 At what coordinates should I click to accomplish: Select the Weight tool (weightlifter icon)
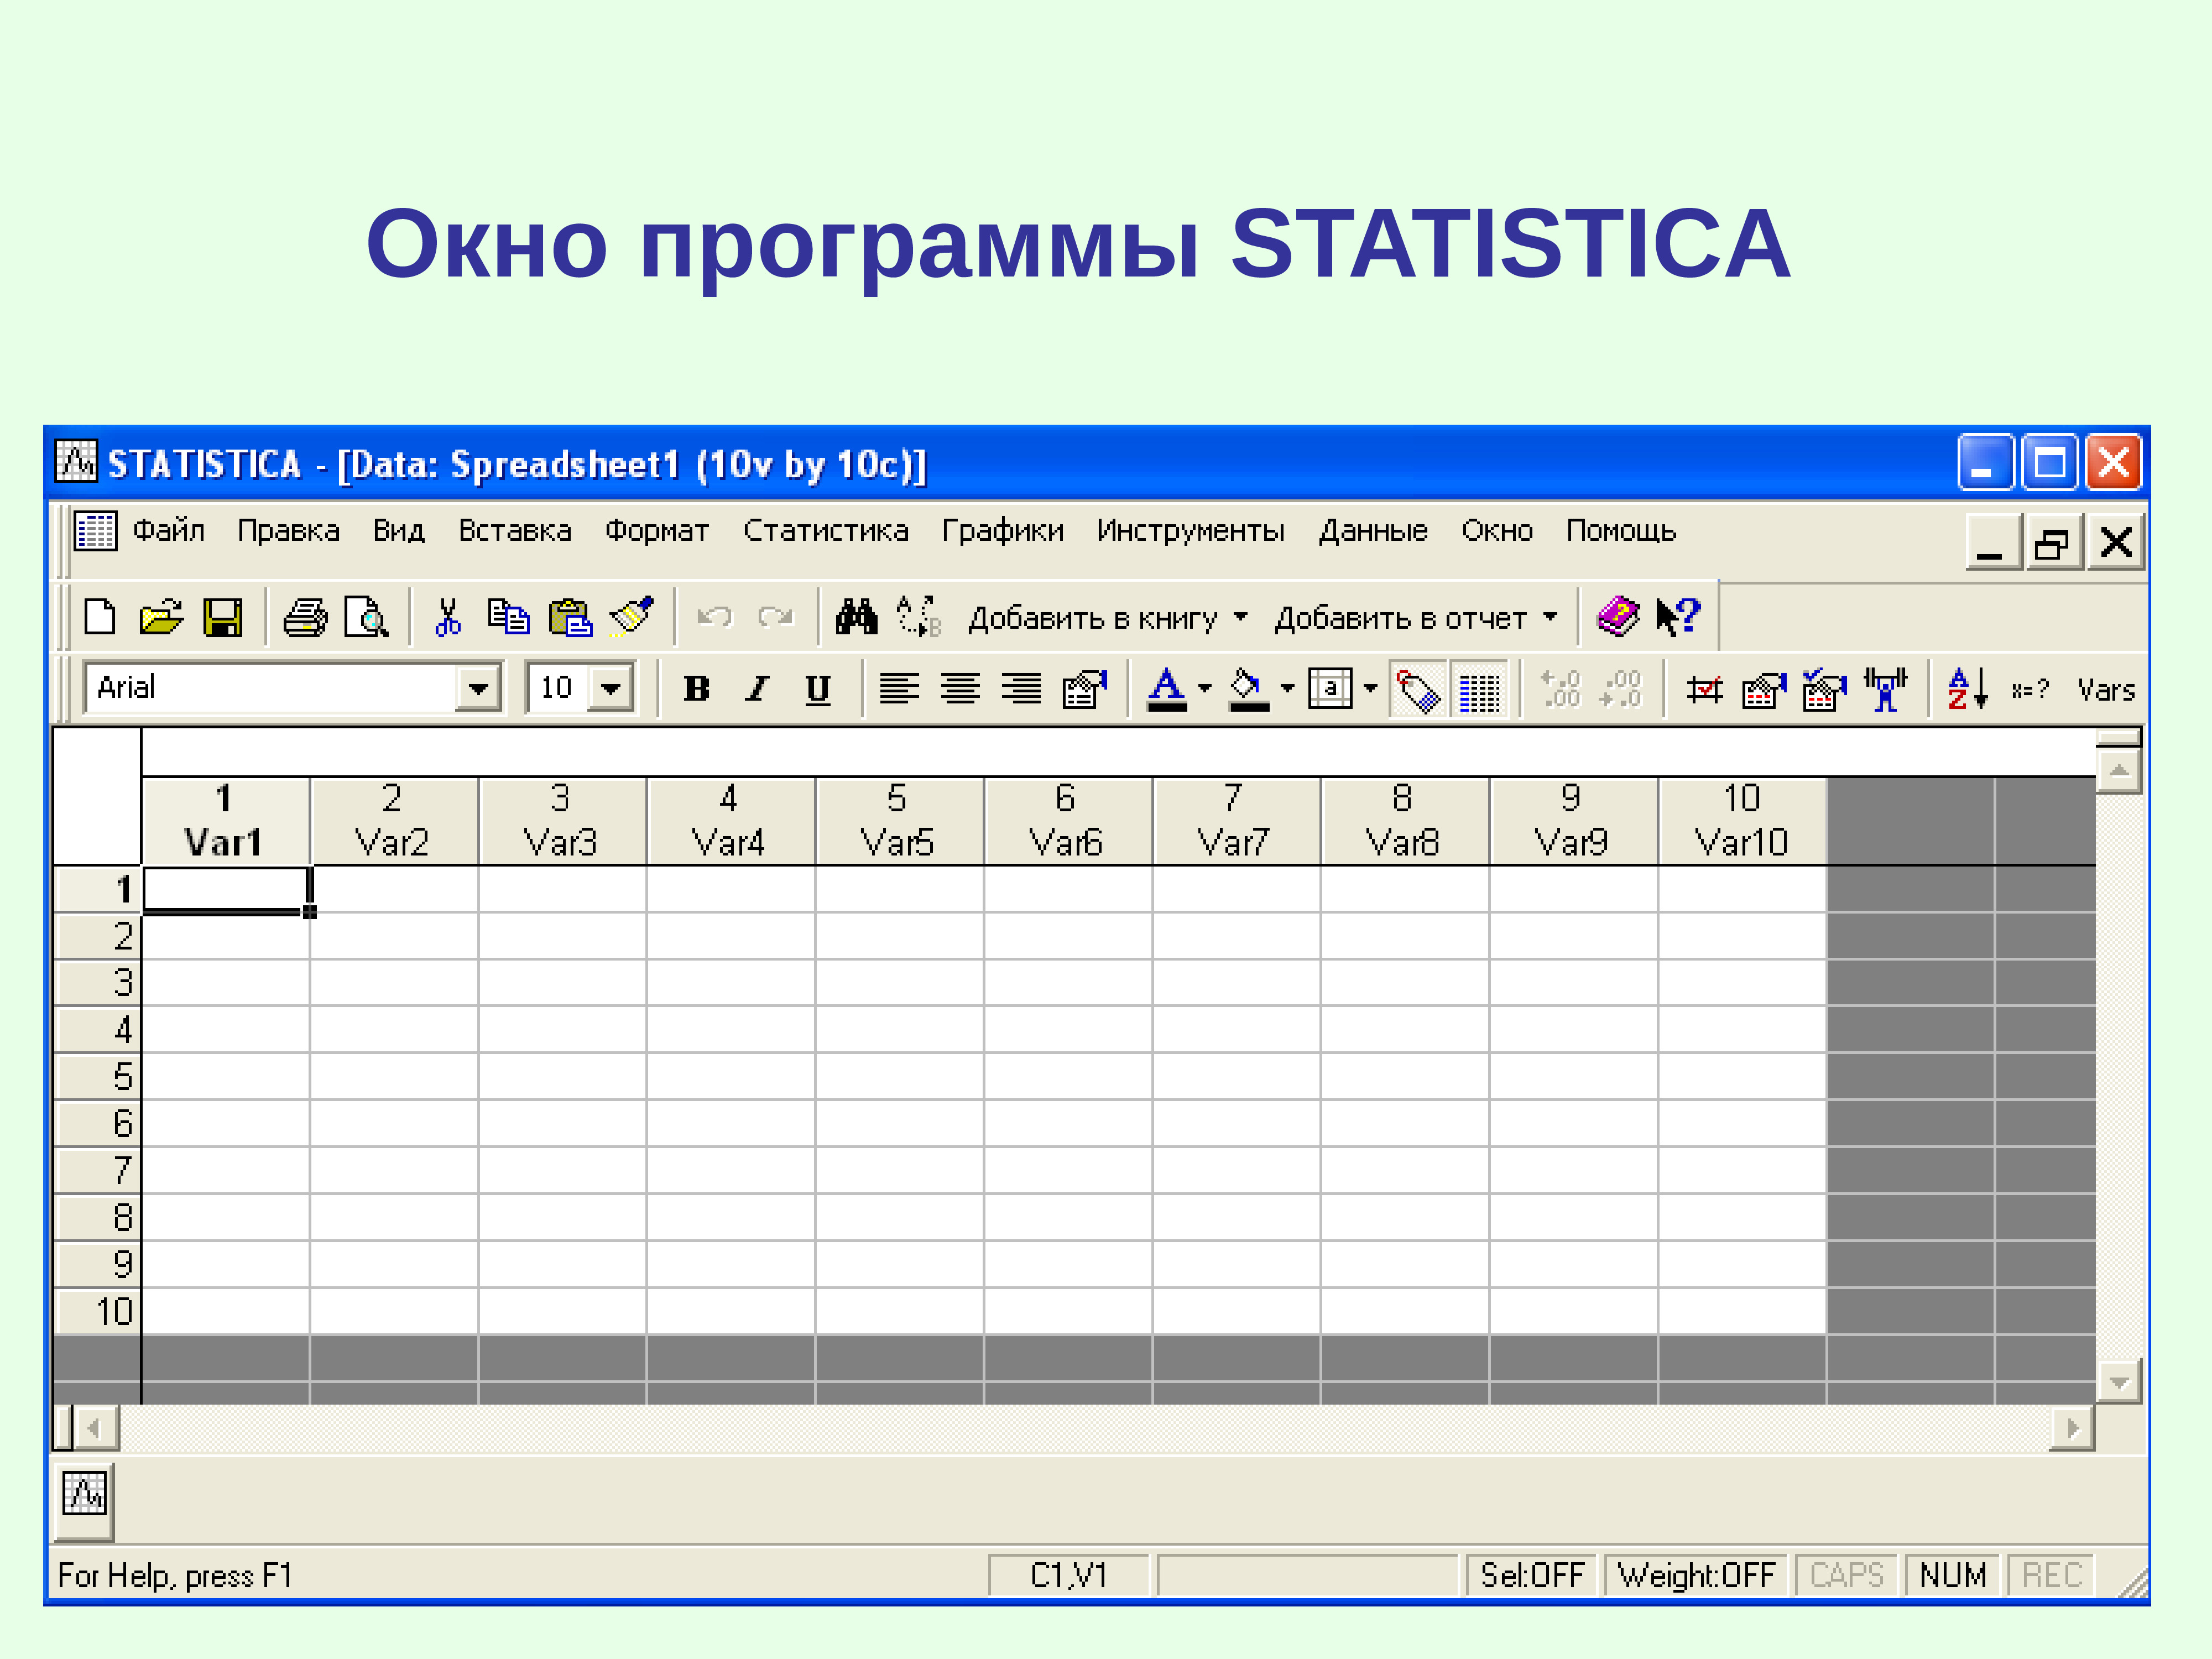[x=1886, y=688]
